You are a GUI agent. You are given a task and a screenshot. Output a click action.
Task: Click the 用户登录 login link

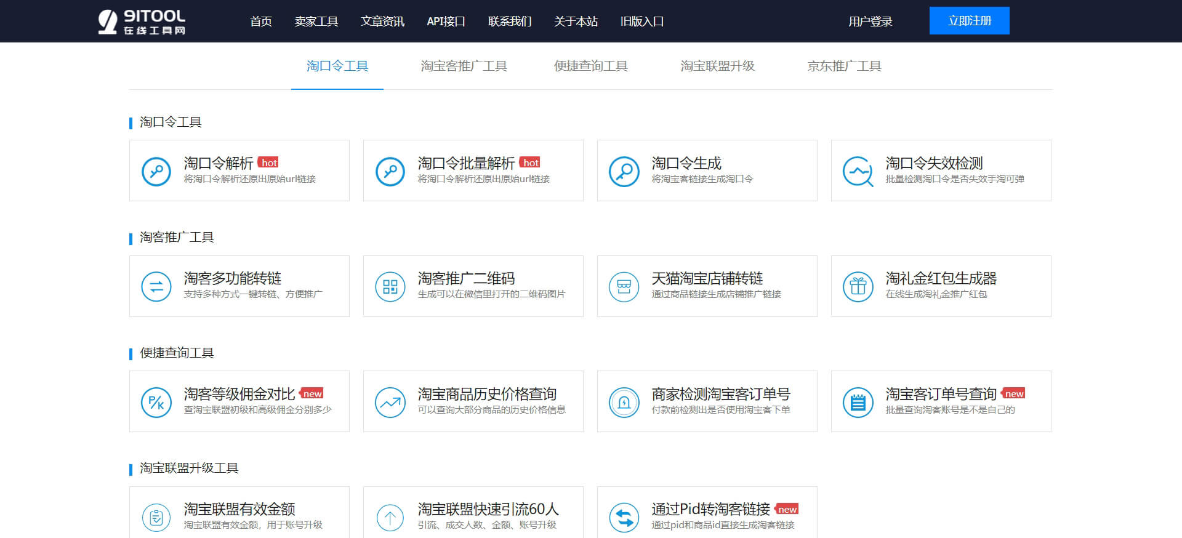tap(870, 22)
